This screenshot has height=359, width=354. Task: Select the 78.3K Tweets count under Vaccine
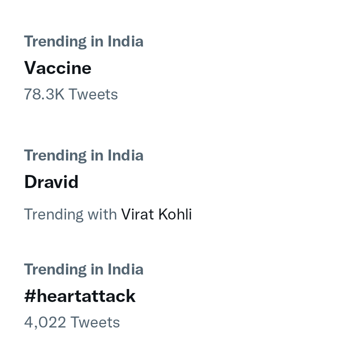click(x=71, y=94)
